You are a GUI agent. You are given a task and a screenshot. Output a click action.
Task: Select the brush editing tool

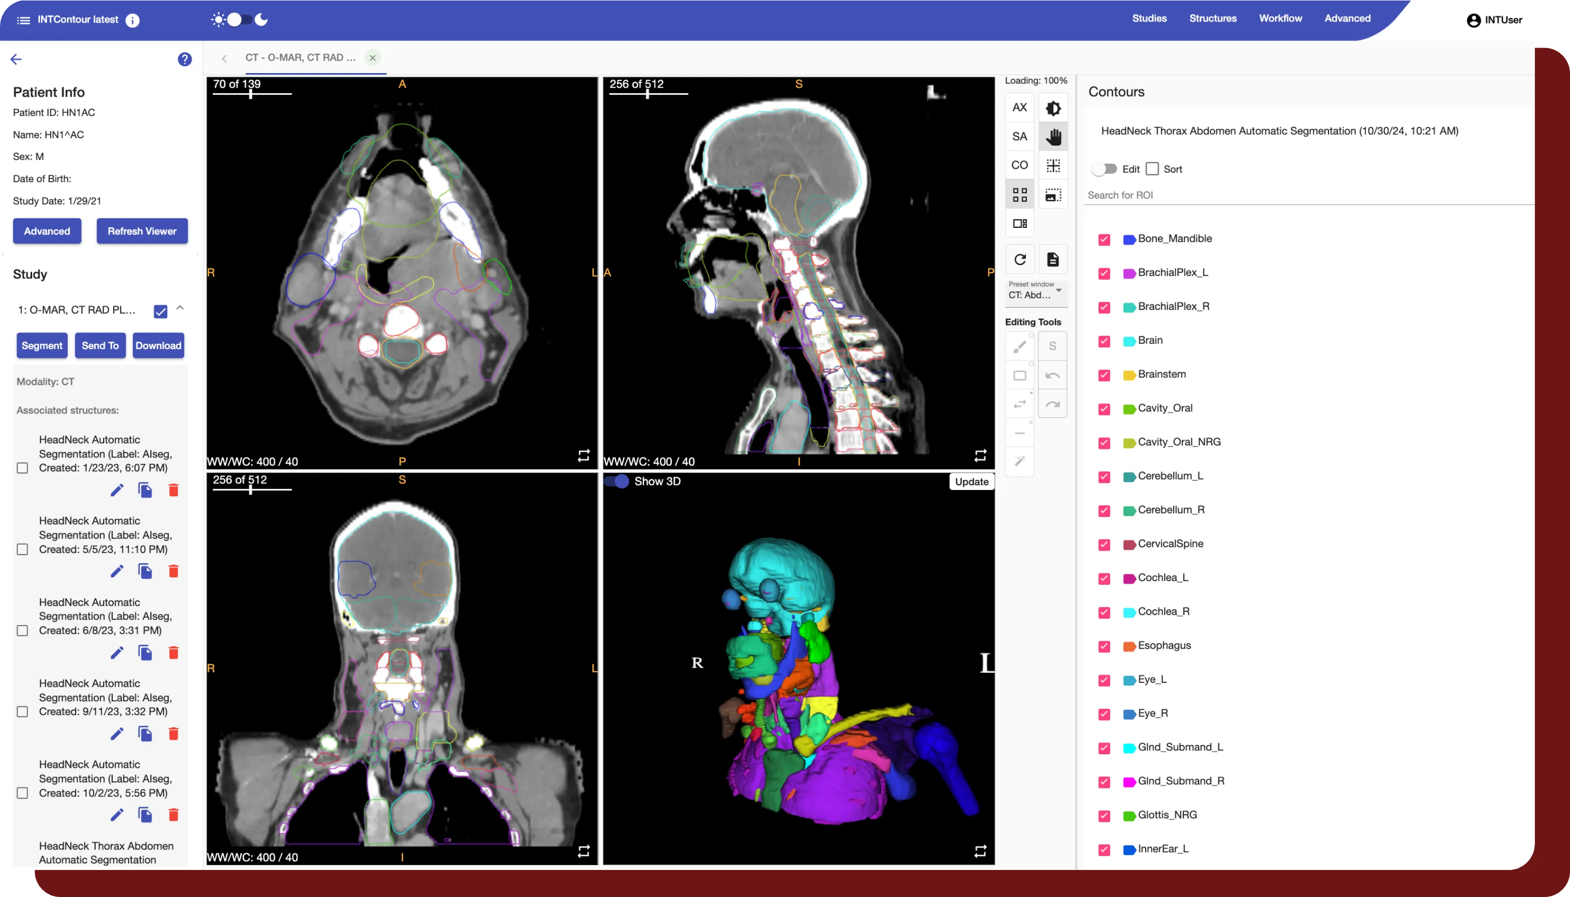point(1019,345)
